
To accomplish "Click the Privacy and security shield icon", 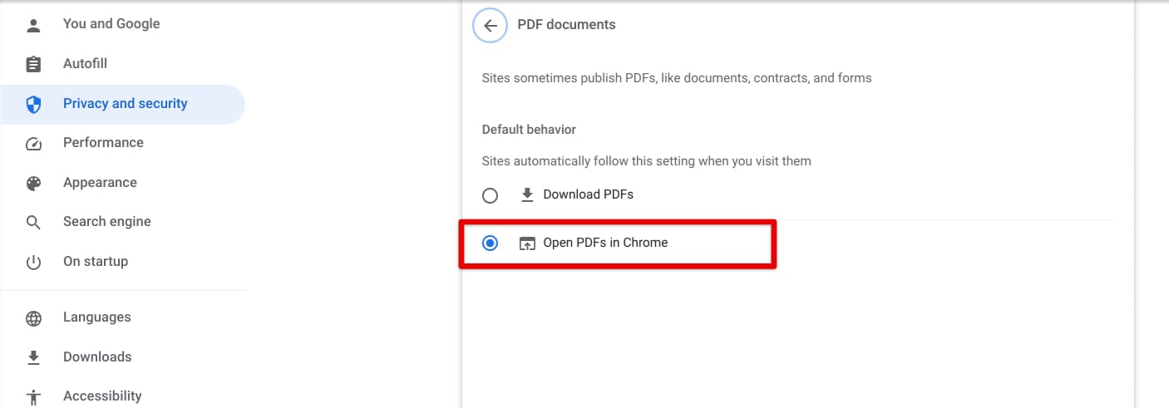I will [33, 104].
